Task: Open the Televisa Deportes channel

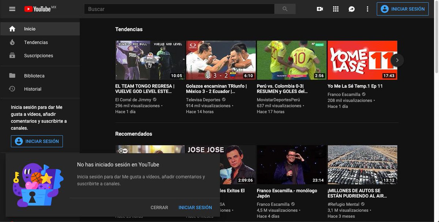Action: 203,100
